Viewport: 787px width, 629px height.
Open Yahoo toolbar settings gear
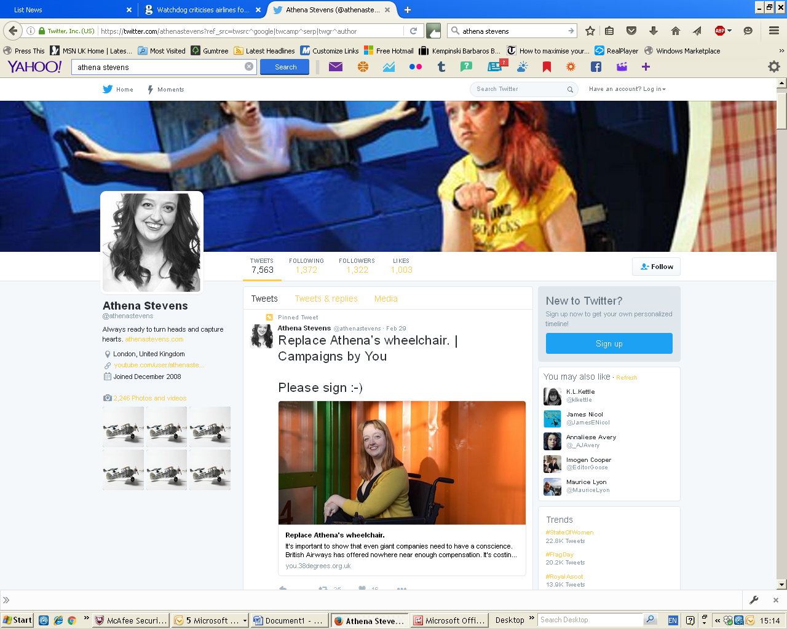pos(774,66)
